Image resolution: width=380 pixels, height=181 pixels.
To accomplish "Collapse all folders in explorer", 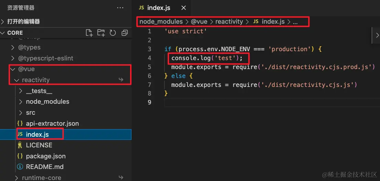I will (125, 33).
